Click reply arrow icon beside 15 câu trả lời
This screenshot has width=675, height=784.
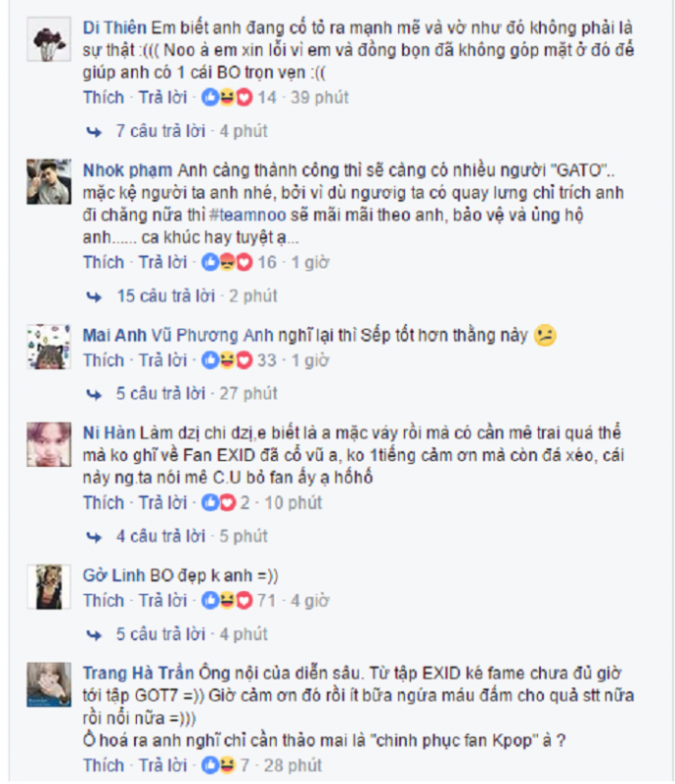(94, 297)
